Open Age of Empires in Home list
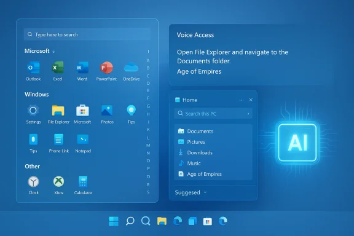Viewport: 354px width, 236px height. click(x=213, y=174)
